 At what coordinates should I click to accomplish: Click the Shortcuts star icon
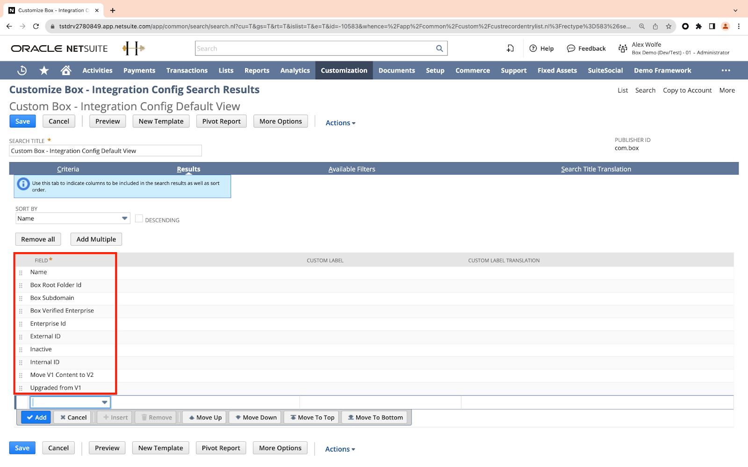[44, 71]
